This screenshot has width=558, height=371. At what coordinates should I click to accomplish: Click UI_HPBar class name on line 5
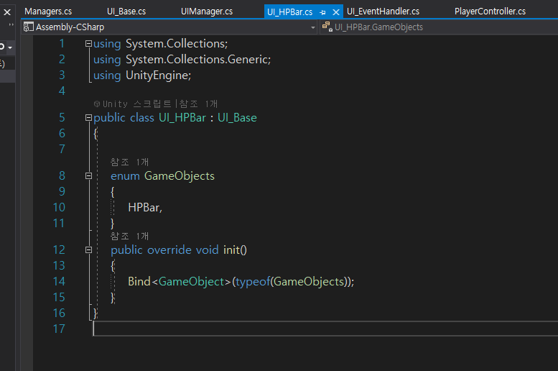tap(182, 118)
